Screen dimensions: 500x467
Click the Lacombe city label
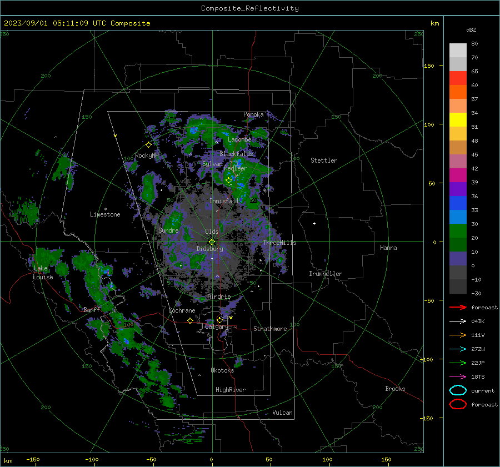tap(239, 139)
